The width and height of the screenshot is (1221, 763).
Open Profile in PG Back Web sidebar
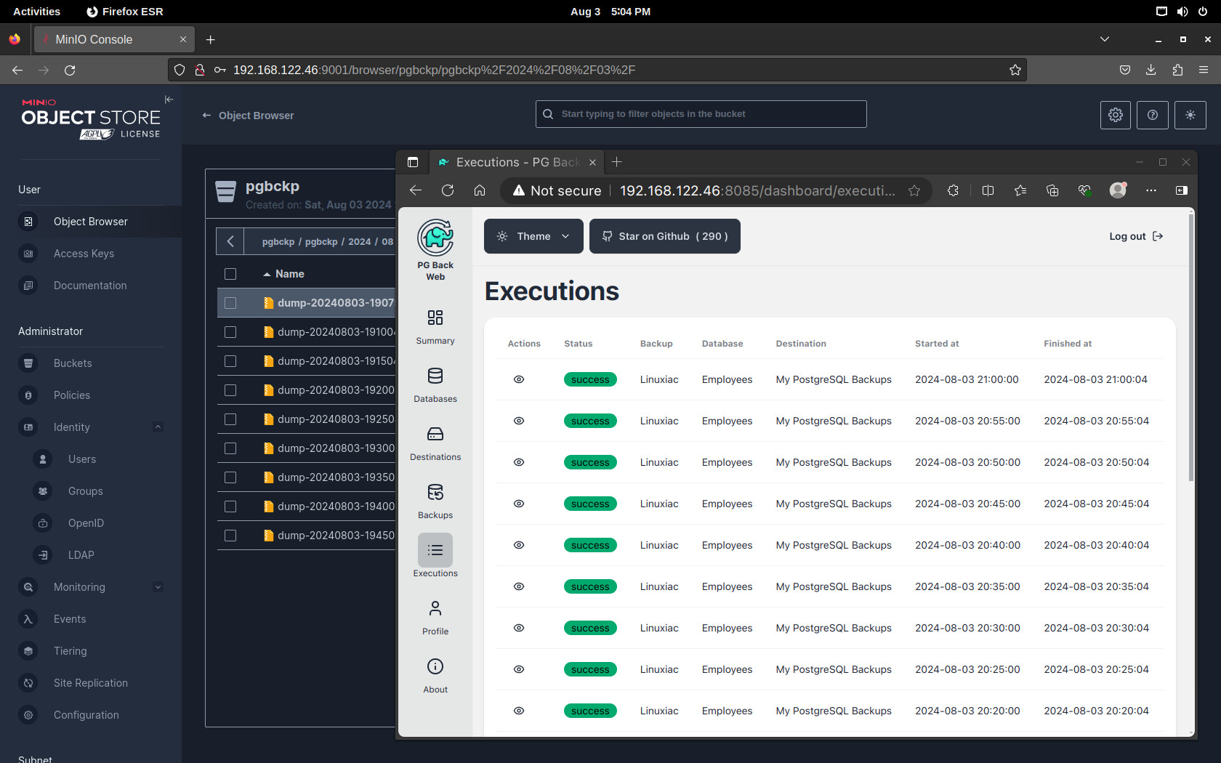(435, 618)
